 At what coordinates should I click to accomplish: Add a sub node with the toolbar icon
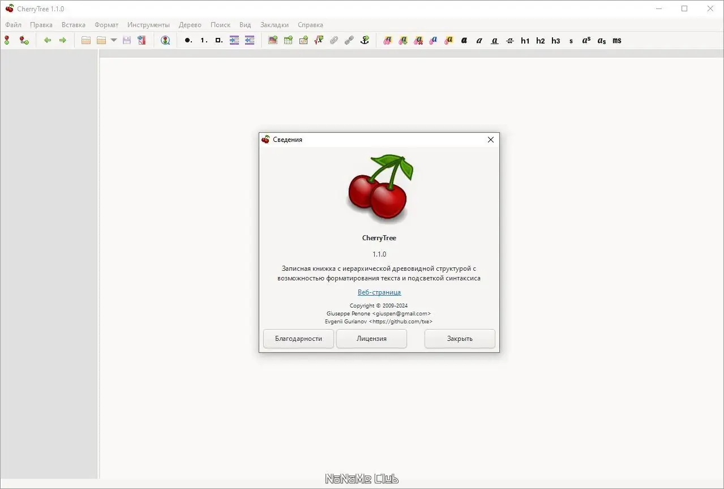click(x=24, y=40)
